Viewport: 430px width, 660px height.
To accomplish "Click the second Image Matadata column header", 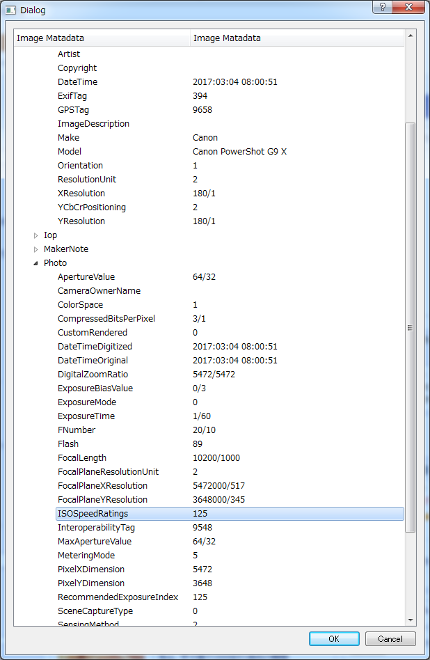I will [x=297, y=38].
